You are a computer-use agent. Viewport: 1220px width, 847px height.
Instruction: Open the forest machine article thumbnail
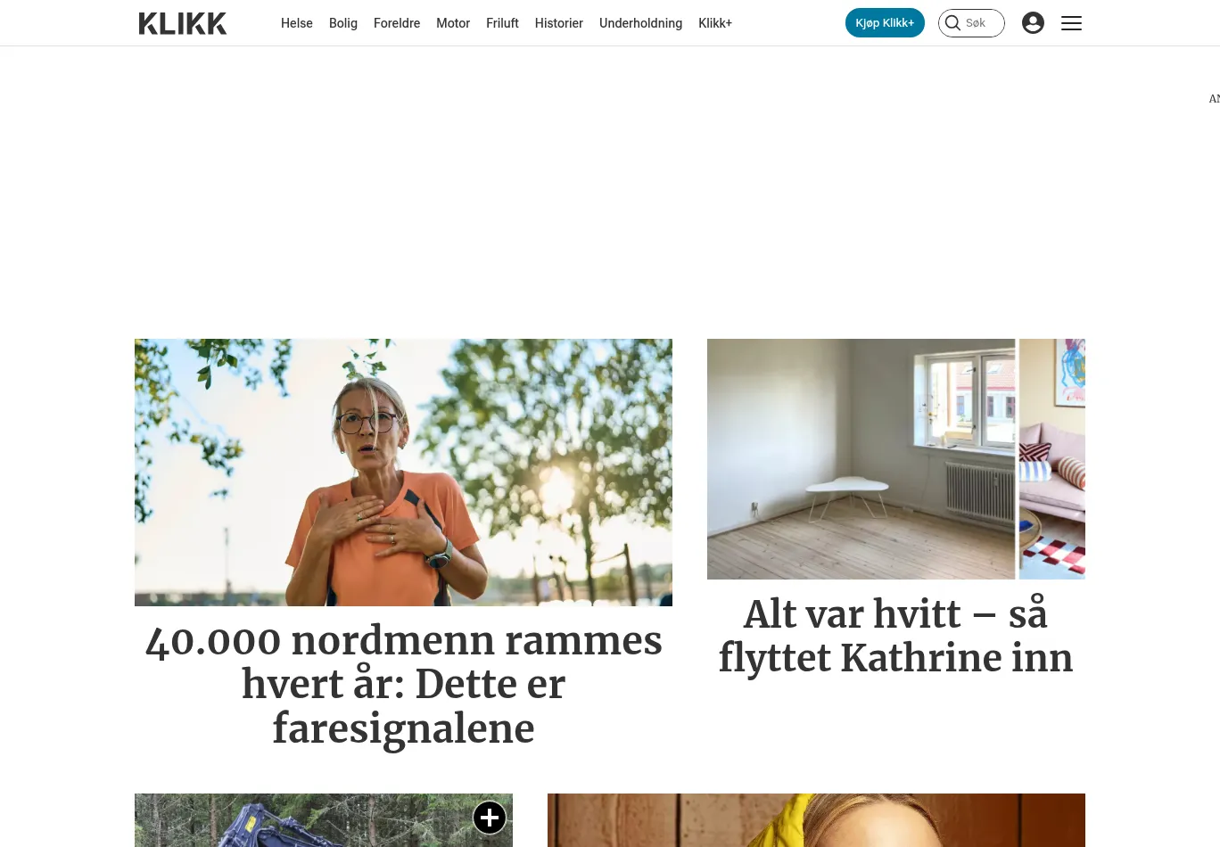coord(324,820)
